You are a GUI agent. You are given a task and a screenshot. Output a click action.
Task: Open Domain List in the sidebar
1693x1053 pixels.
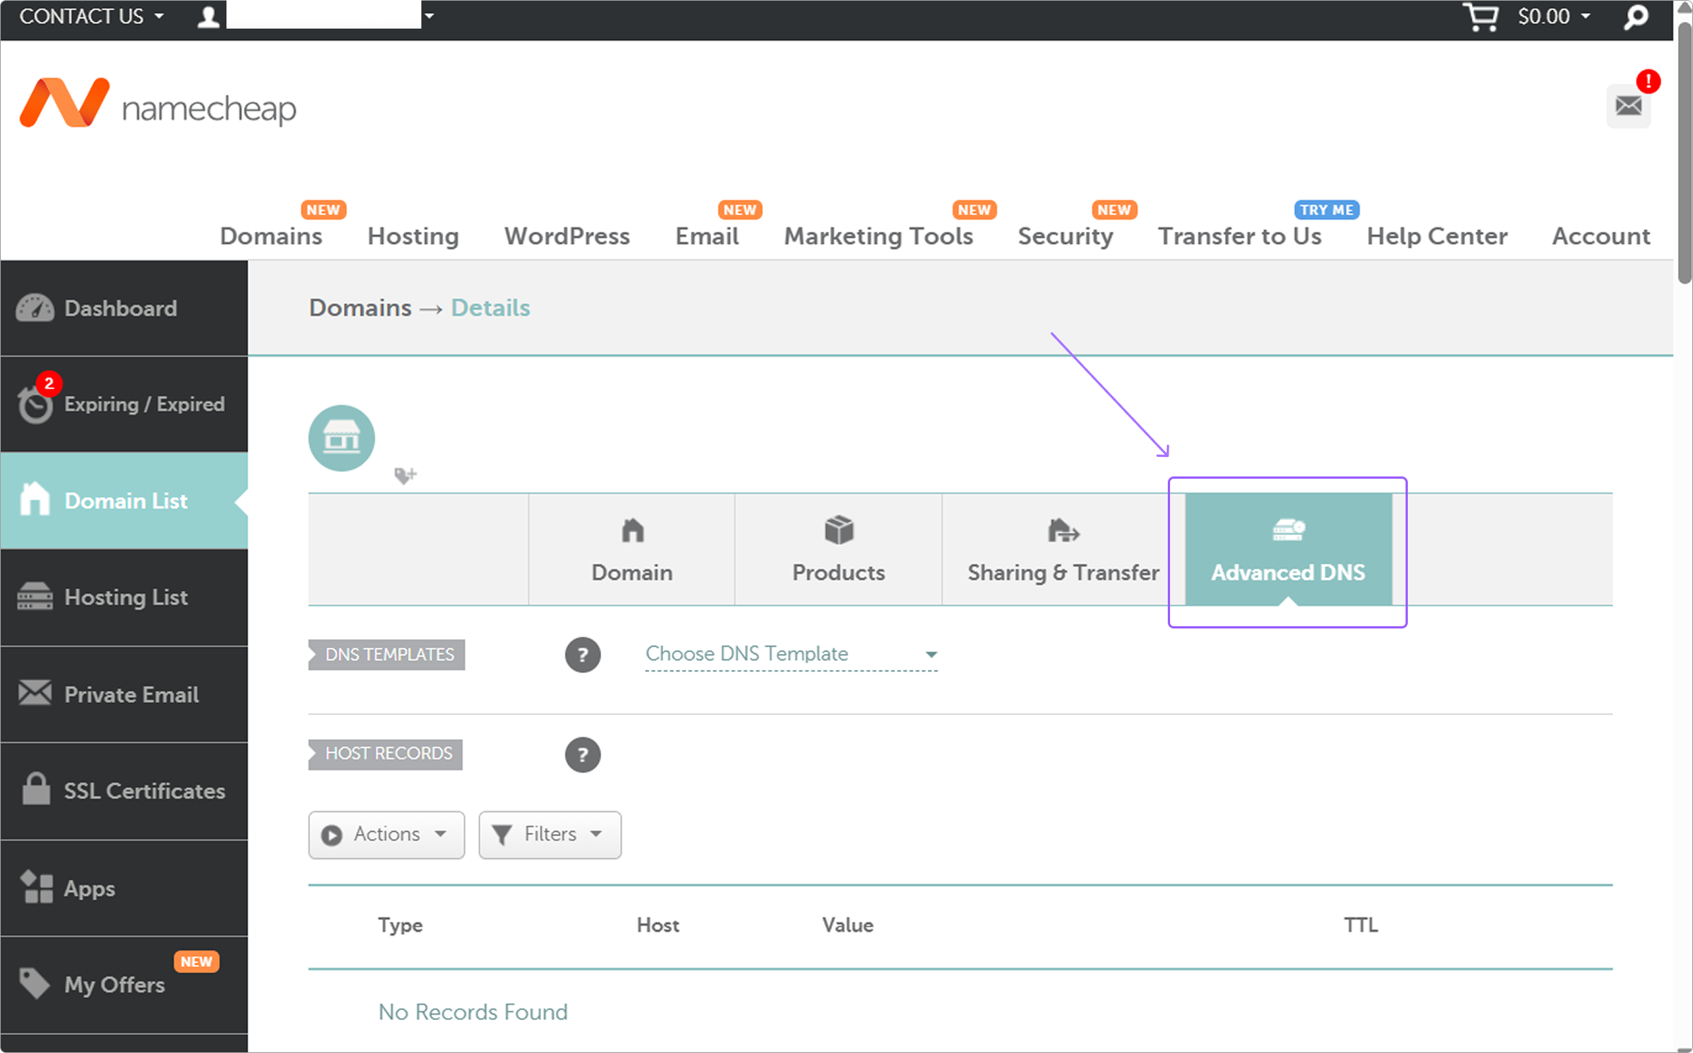pyautogui.click(x=124, y=501)
